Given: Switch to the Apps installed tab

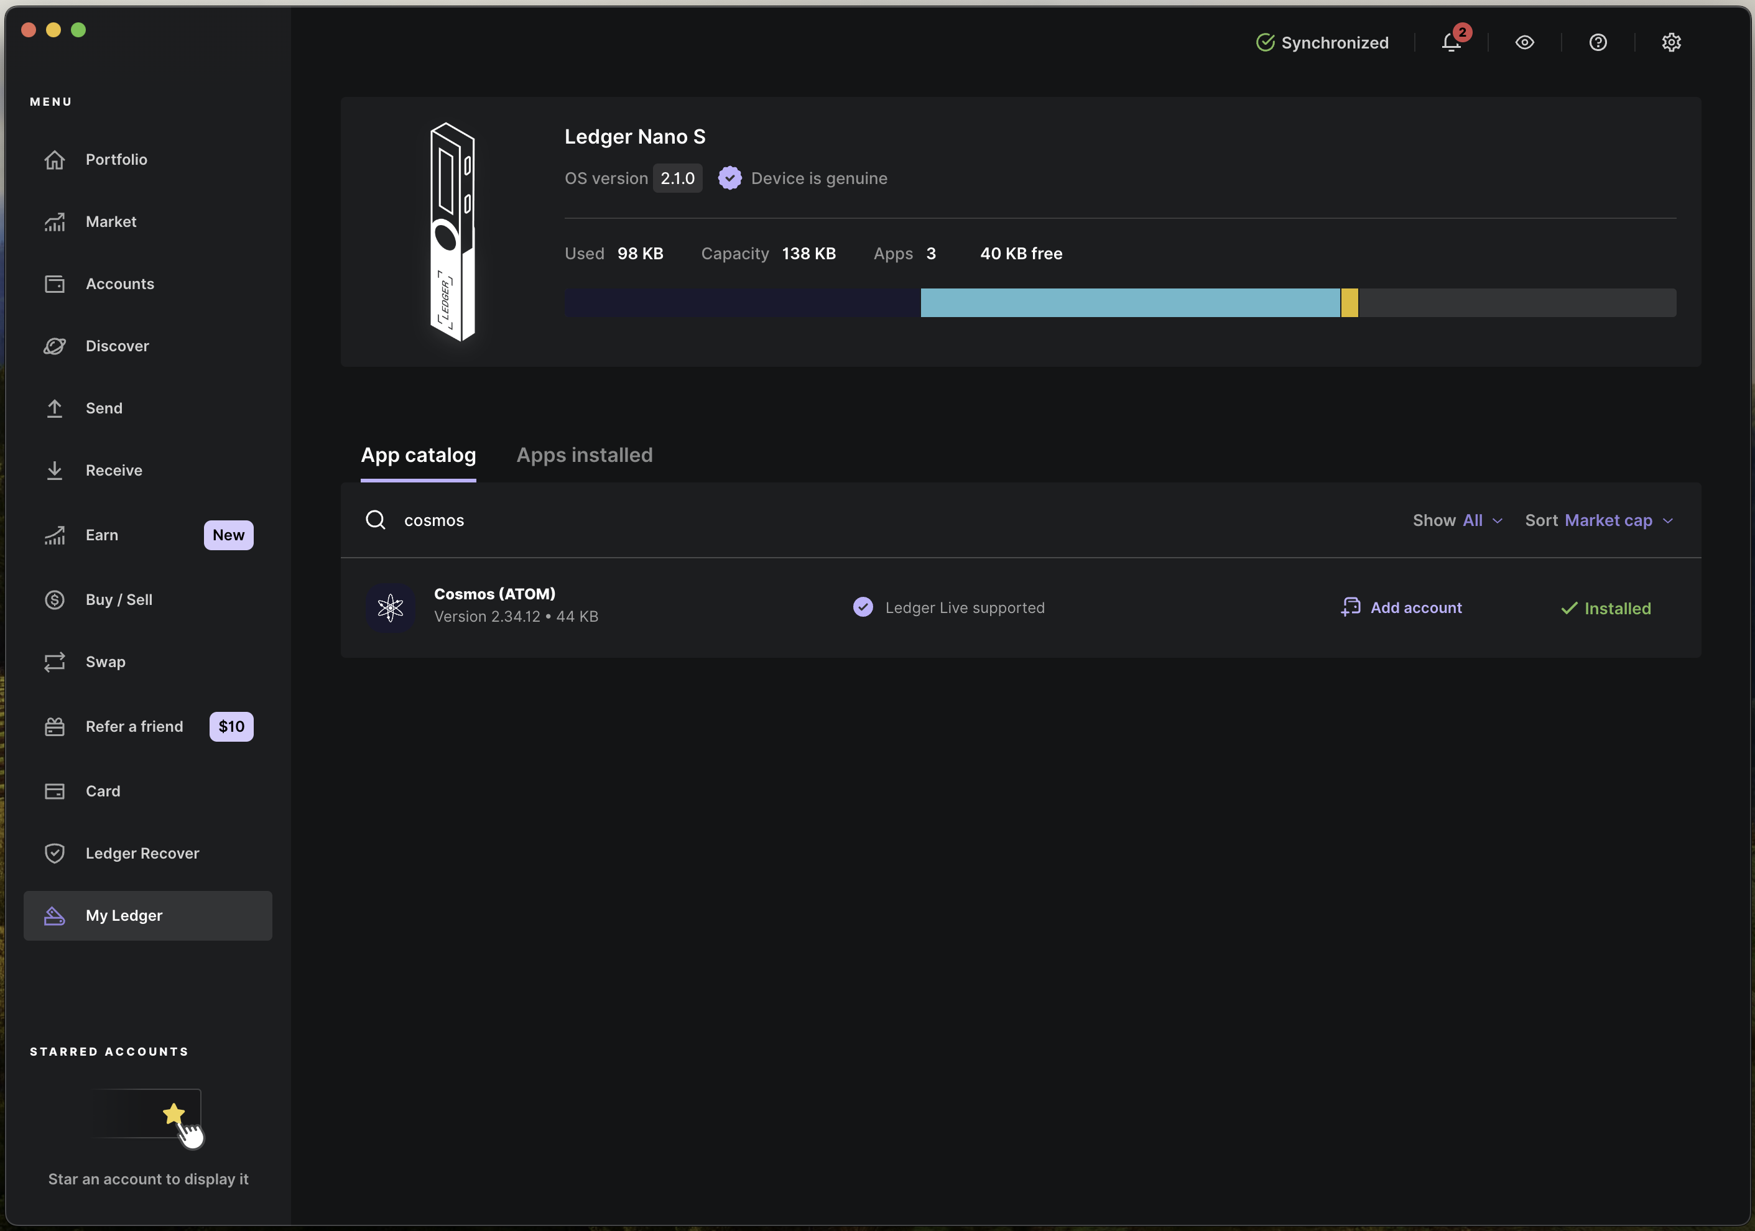Looking at the screenshot, I should coord(584,456).
